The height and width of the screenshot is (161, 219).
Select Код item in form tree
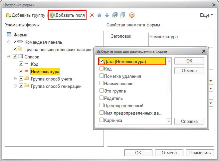35,64
